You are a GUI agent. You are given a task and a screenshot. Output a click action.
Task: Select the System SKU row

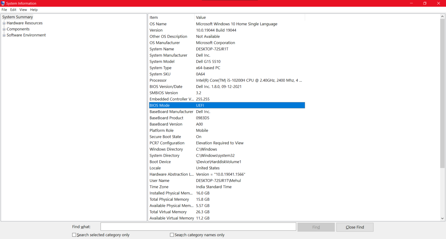[x=227, y=74]
